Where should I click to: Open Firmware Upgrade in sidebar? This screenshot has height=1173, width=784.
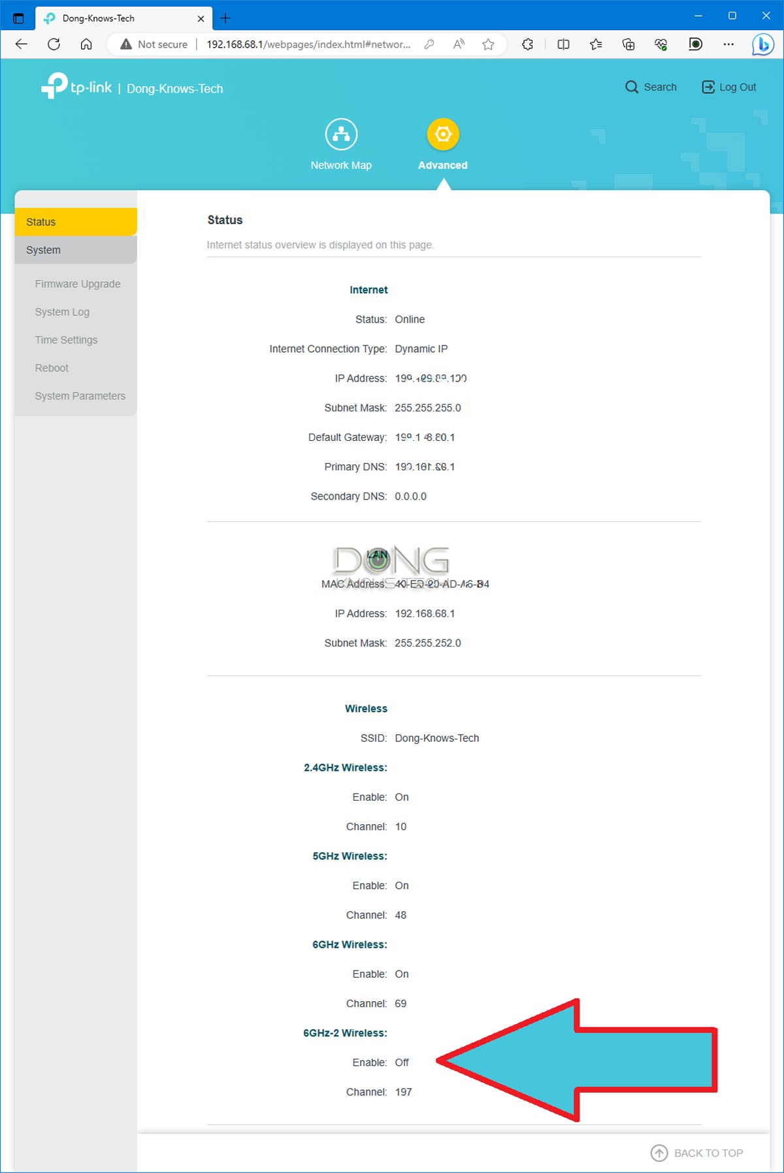[78, 284]
